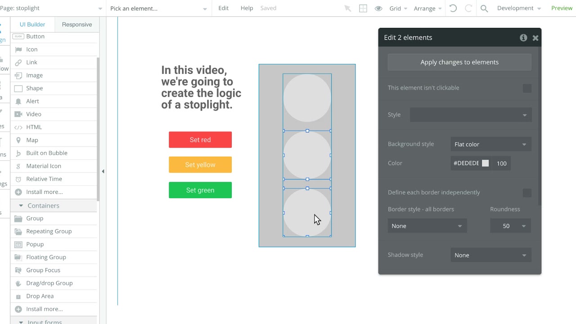This screenshot has width=576, height=324.
Task: Pick the Alert element from the palette
Action: coord(32,101)
